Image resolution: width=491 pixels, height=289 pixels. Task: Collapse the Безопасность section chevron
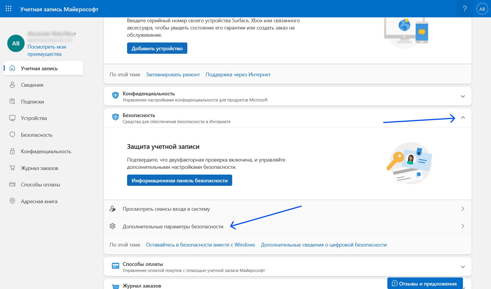pos(463,118)
